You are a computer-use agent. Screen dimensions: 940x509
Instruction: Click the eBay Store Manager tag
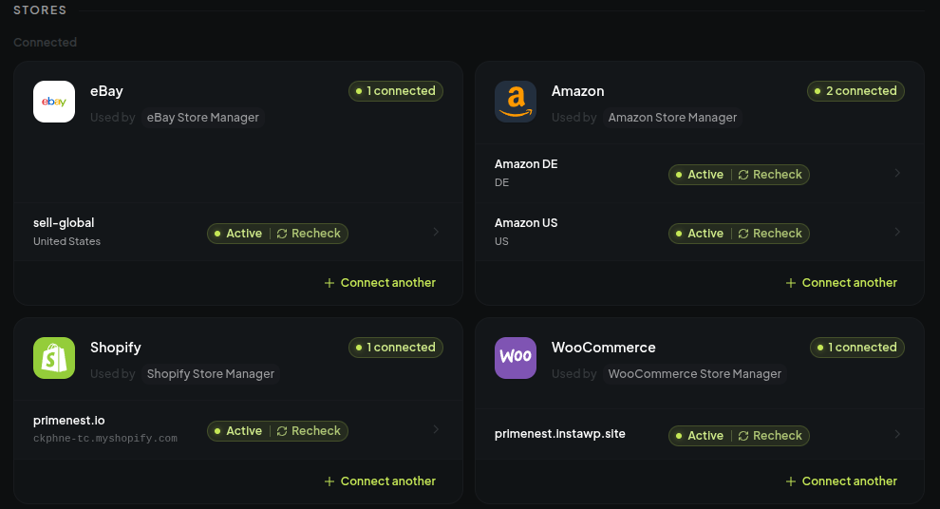203,118
